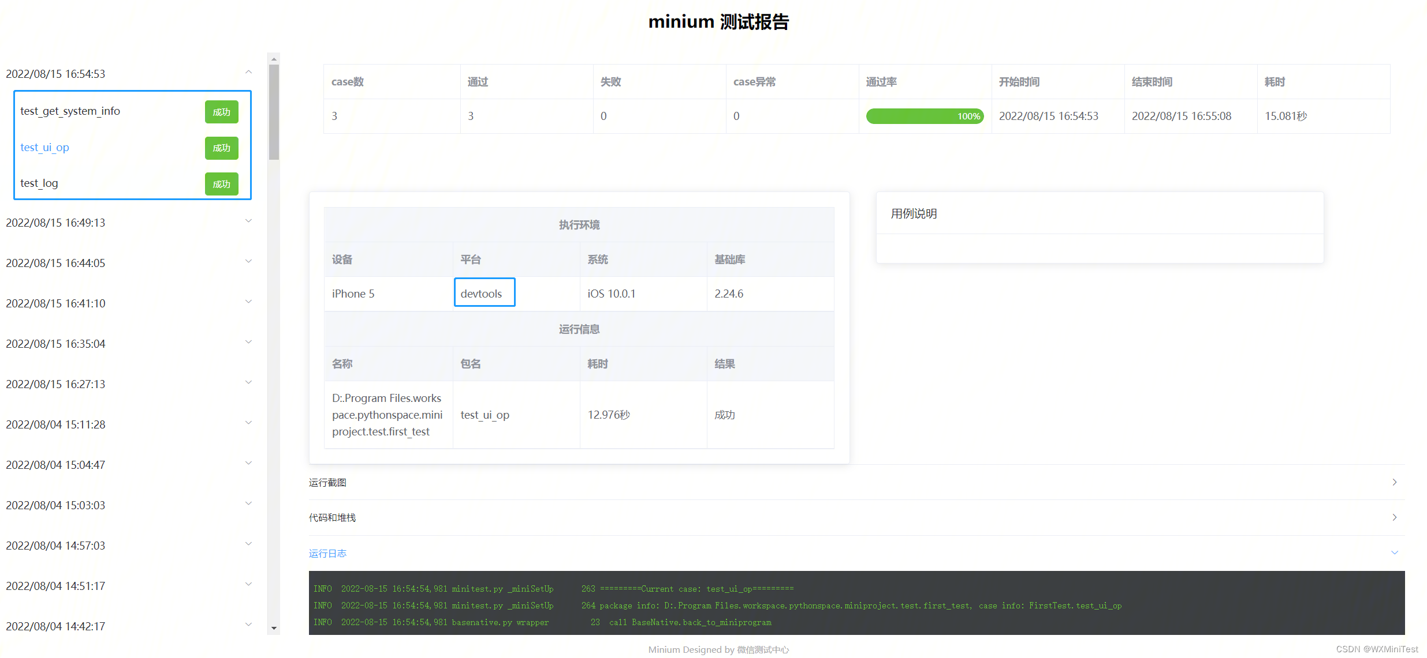Screen dimensions: 1427x658
Task: Open the 2022/08/15 16:35:04 chevron
Action: coord(248,343)
